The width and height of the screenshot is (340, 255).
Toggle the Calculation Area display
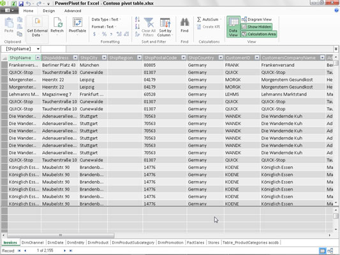pos(259,34)
